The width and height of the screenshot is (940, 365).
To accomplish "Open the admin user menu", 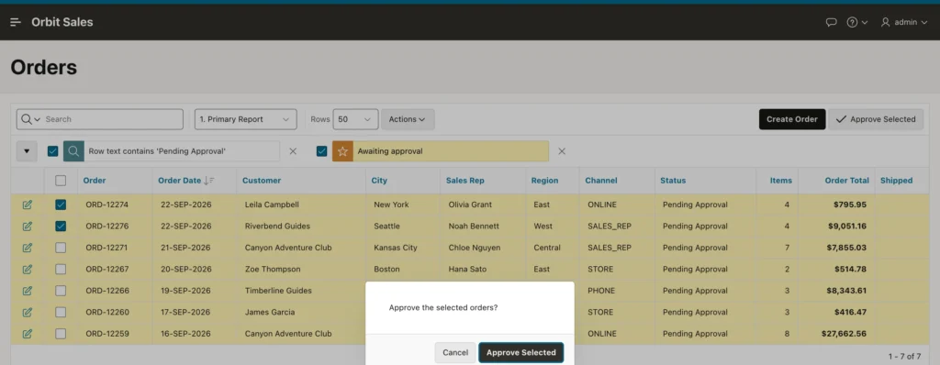I will point(904,22).
